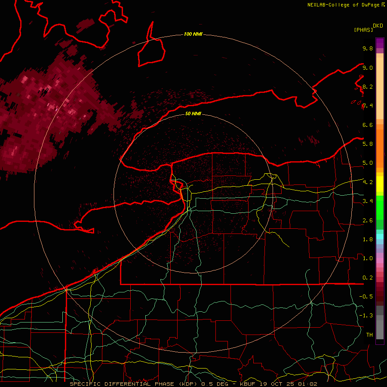
Task: Click the NEXLAB-College of DuPage credit text
Action: point(344,5)
